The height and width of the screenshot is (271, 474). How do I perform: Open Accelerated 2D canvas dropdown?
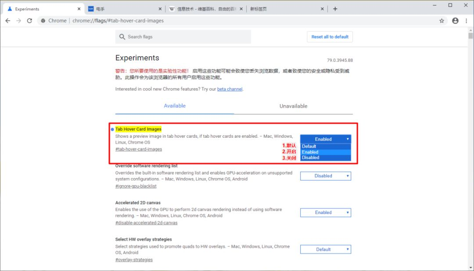326,212
